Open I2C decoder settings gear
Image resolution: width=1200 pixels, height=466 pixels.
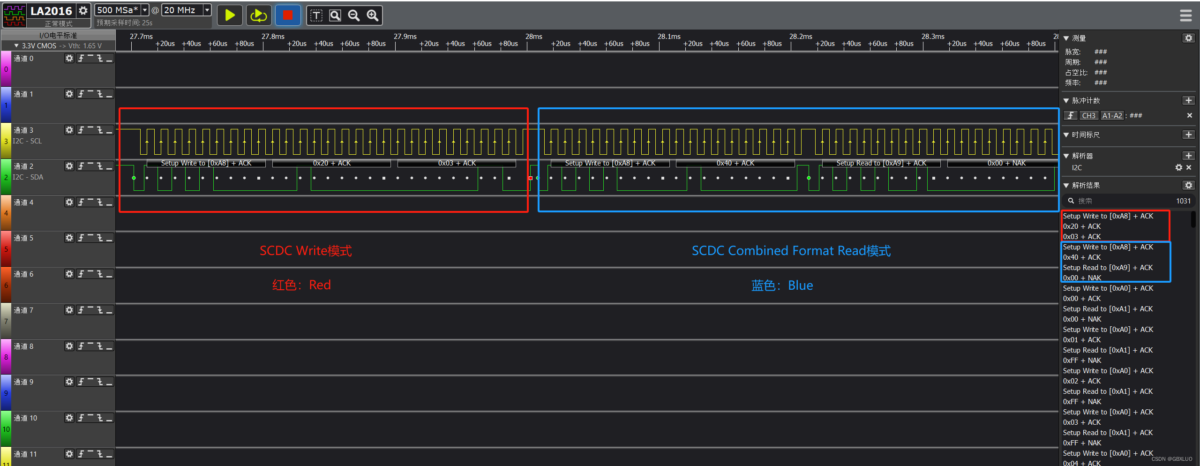pos(1178,167)
